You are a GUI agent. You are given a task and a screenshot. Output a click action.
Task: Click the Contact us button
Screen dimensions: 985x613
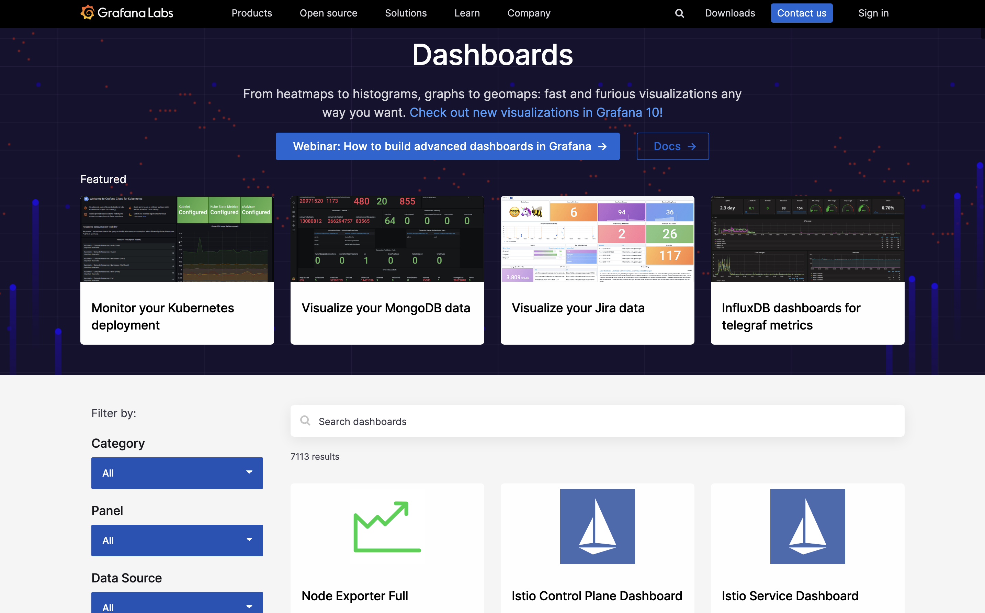coord(801,13)
